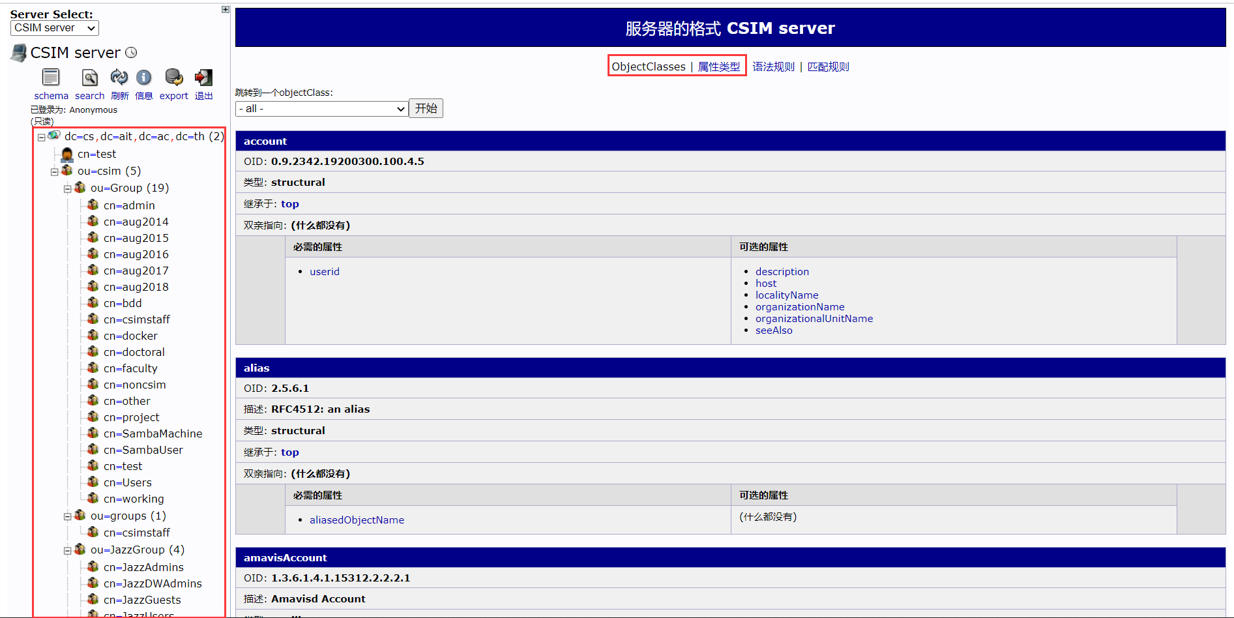Viewport: 1234px width, 618px height.
Task: Switch to the 属性类型 tab
Action: (x=718, y=66)
